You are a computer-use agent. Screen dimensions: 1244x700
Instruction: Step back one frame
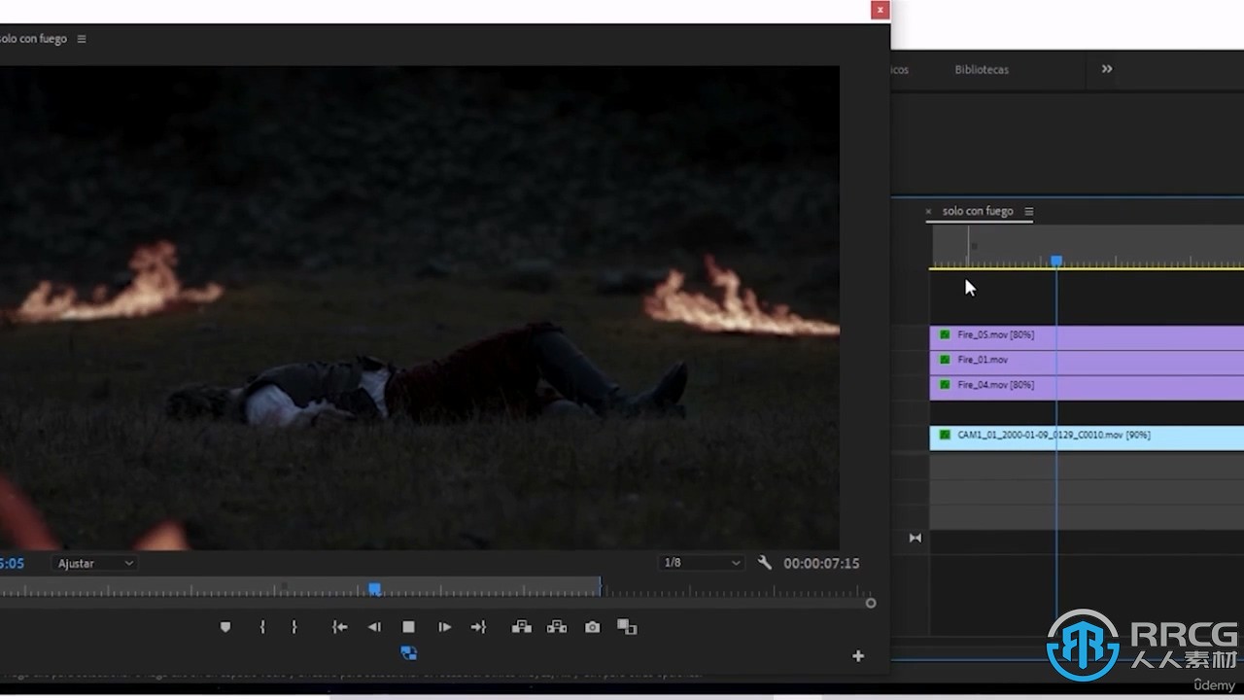[x=374, y=627]
